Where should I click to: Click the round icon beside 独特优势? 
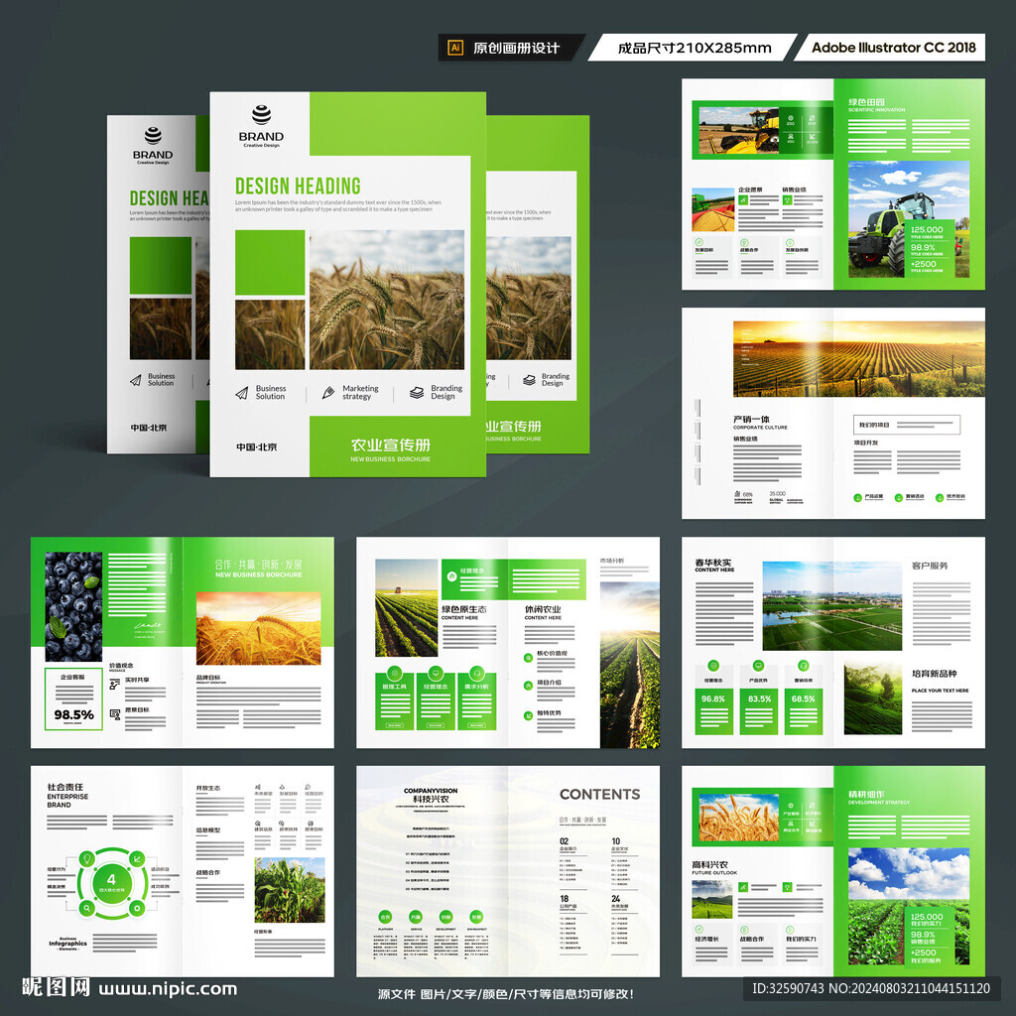[x=528, y=715]
